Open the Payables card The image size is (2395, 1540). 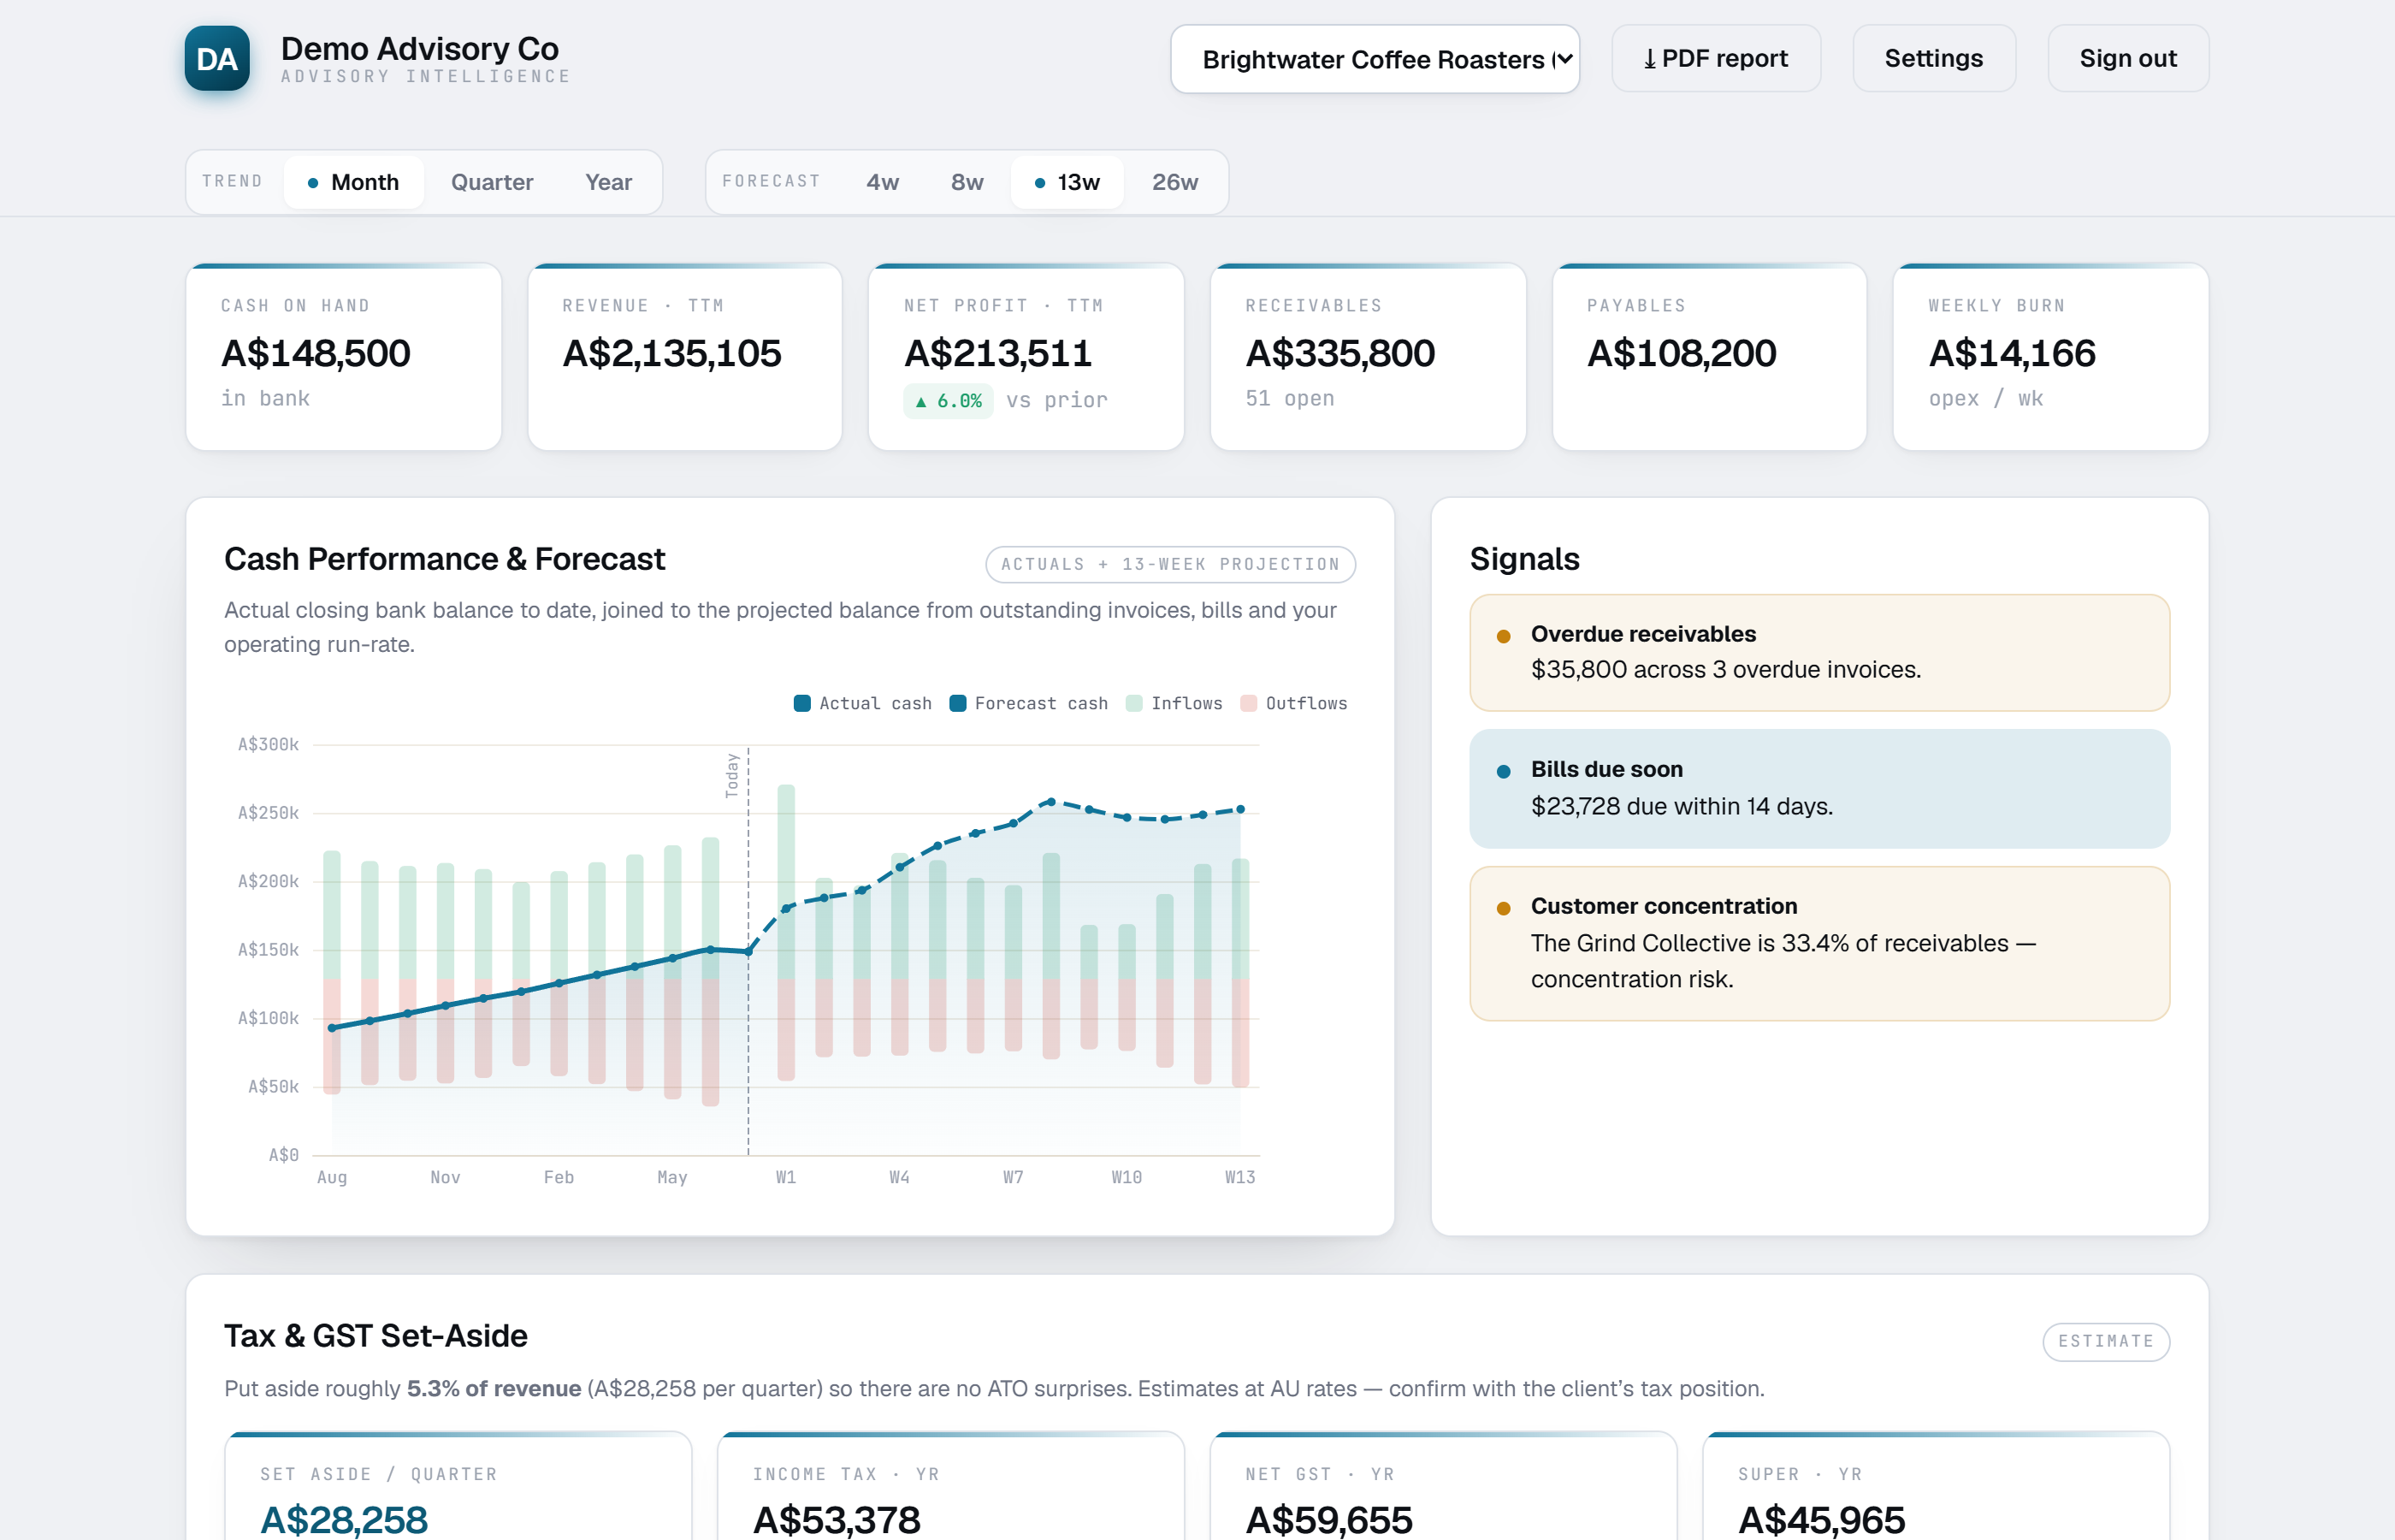click(x=1709, y=357)
